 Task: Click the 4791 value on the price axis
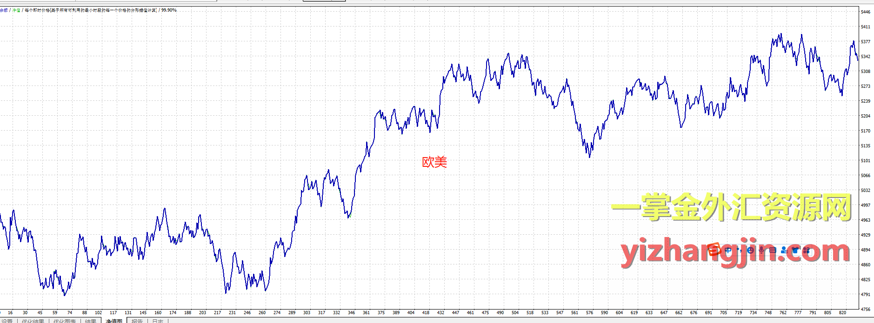(x=865, y=295)
